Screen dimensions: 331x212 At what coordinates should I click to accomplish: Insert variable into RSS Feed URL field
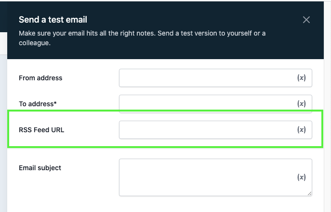[301, 130]
